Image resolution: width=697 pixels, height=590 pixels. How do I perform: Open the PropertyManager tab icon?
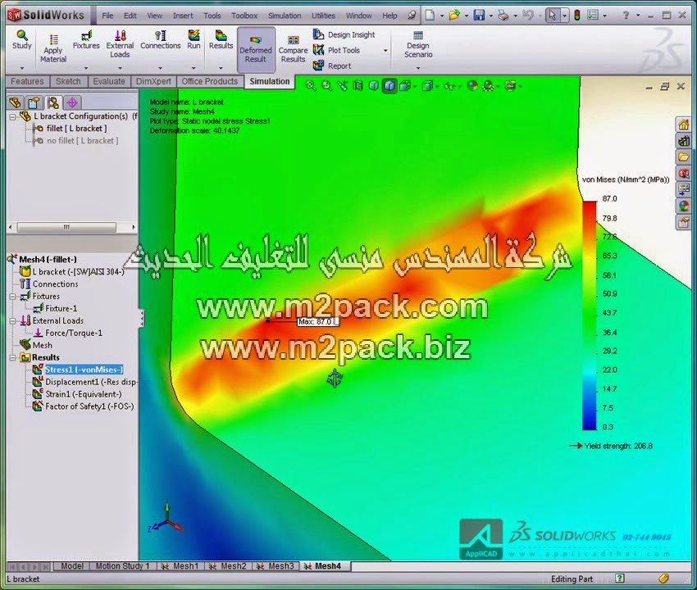coord(34,102)
